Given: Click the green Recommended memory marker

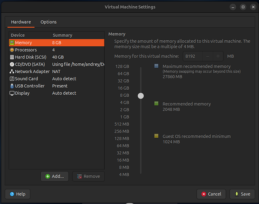Looking at the screenshot, I should click(156, 104).
